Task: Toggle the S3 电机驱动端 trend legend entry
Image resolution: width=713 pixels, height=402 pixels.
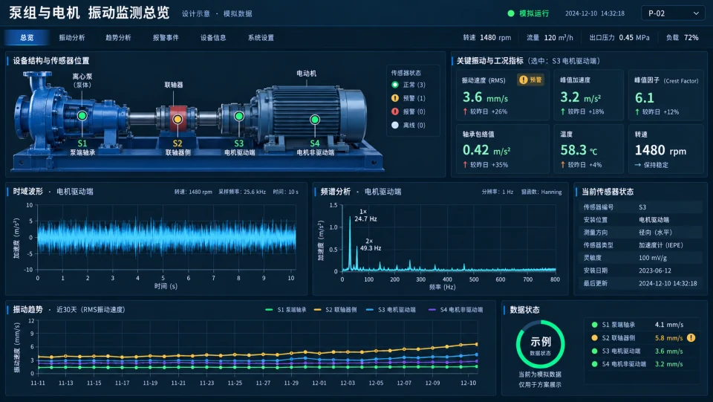Action: click(x=391, y=310)
